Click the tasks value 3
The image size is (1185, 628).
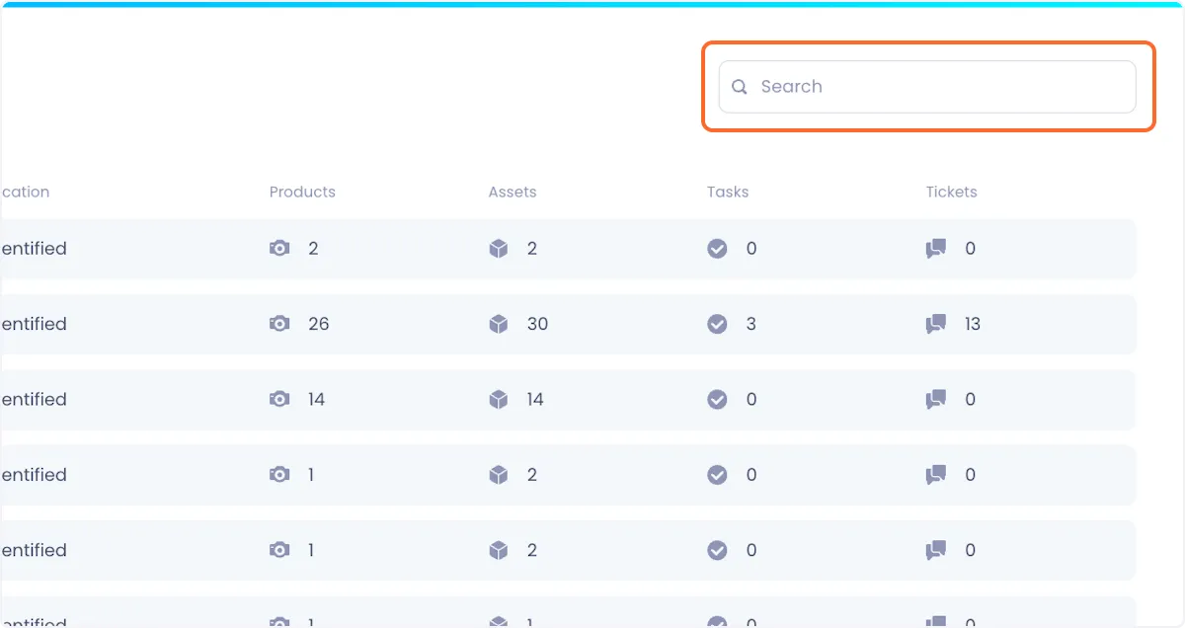point(750,324)
